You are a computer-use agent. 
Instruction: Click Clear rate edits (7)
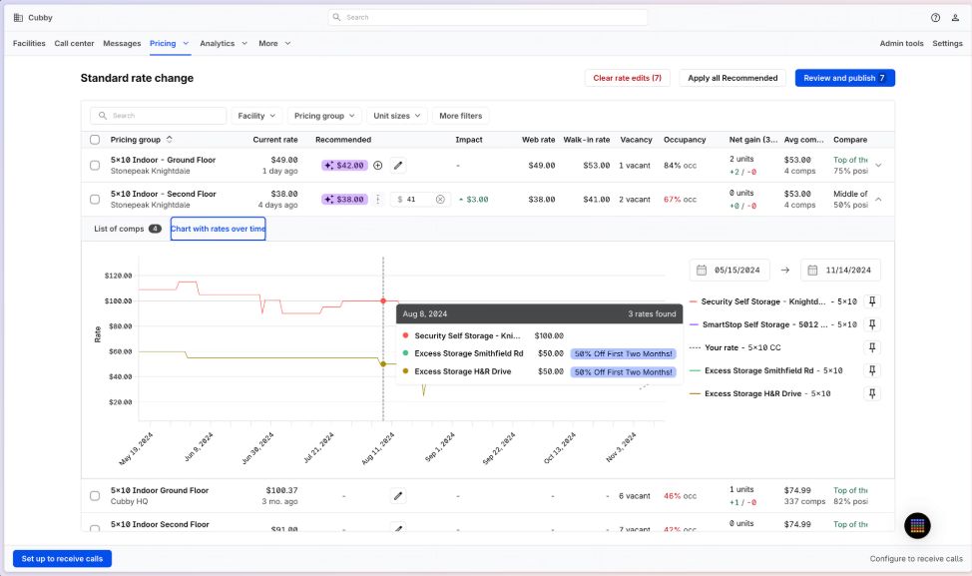(627, 78)
